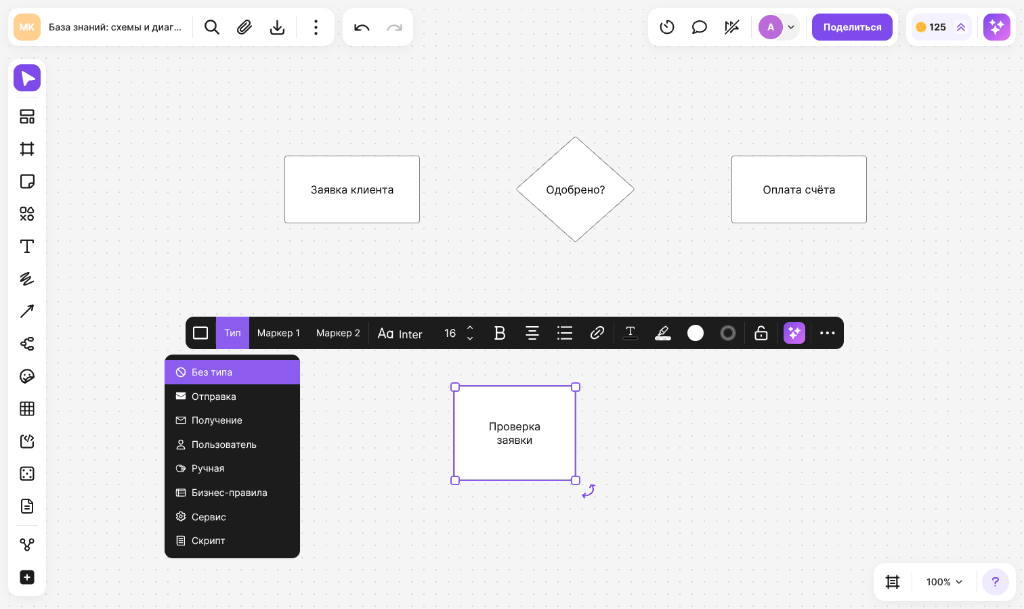Toggle bulleted list formatting
The height and width of the screenshot is (609, 1024).
tap(565, 333)
